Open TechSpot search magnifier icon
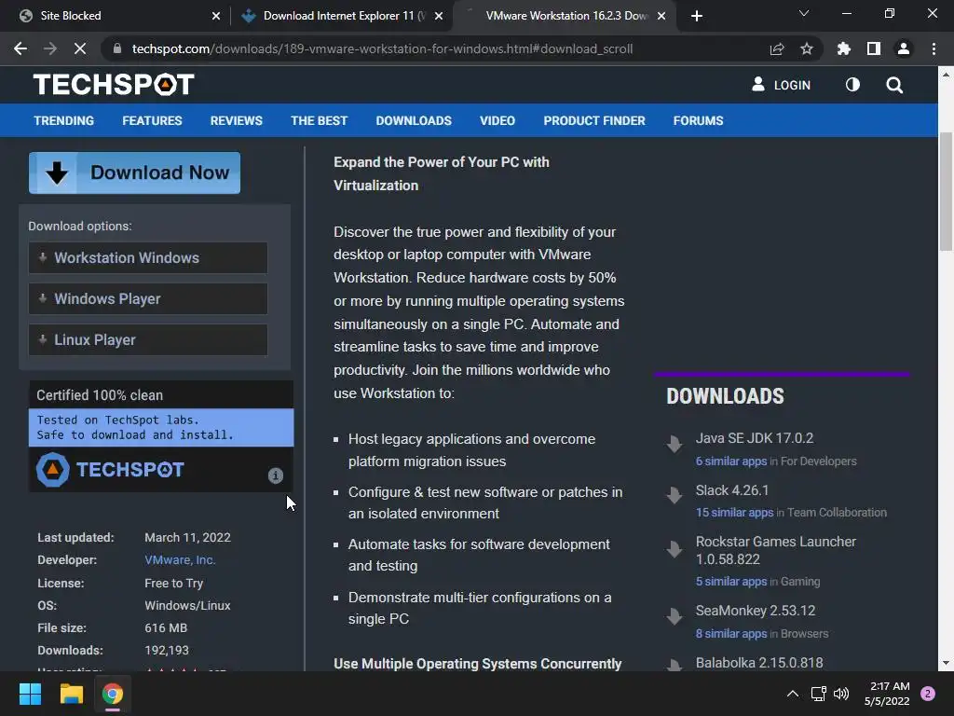Screen dimensions: 954x716 click(894, 85)
